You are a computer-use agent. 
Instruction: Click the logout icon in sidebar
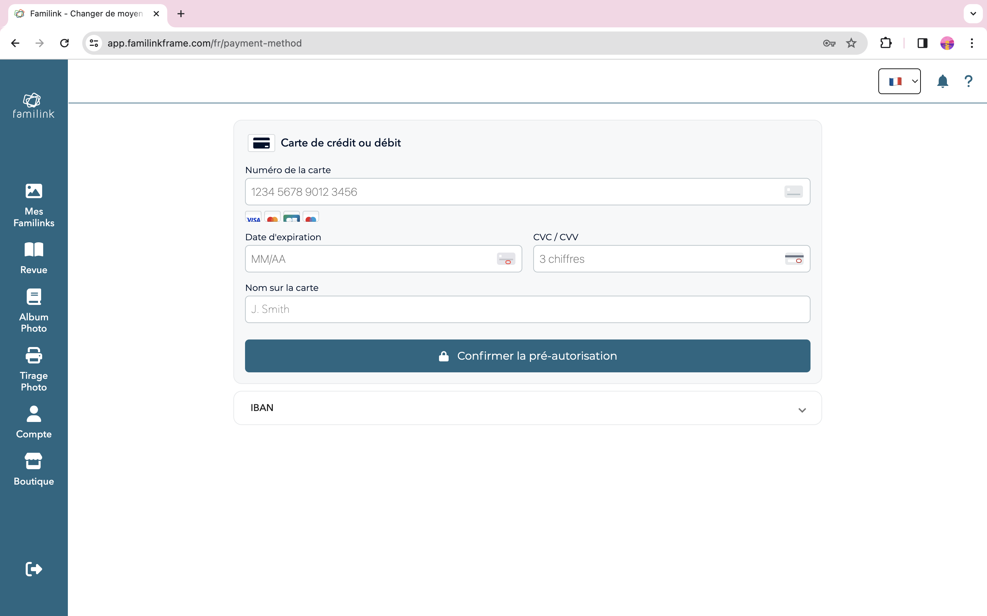click(x=34, y=569)
